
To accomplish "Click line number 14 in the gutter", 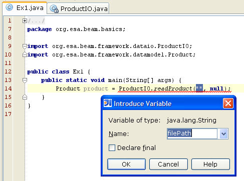I will [x=8, y=88].
